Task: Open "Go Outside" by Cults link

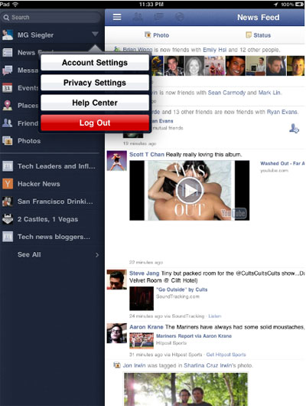Action: tap(181, 290)
